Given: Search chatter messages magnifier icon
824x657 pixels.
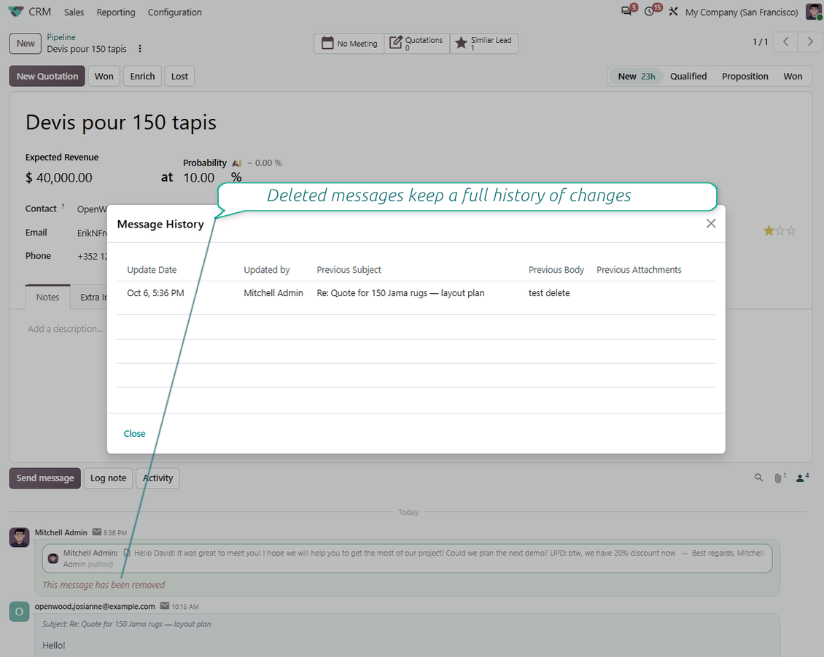Looking at the screenshot, I should point(759,478).
